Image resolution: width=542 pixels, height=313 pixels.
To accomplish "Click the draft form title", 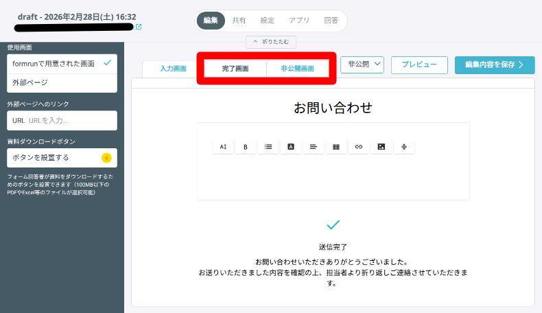I will click(77, 17).
